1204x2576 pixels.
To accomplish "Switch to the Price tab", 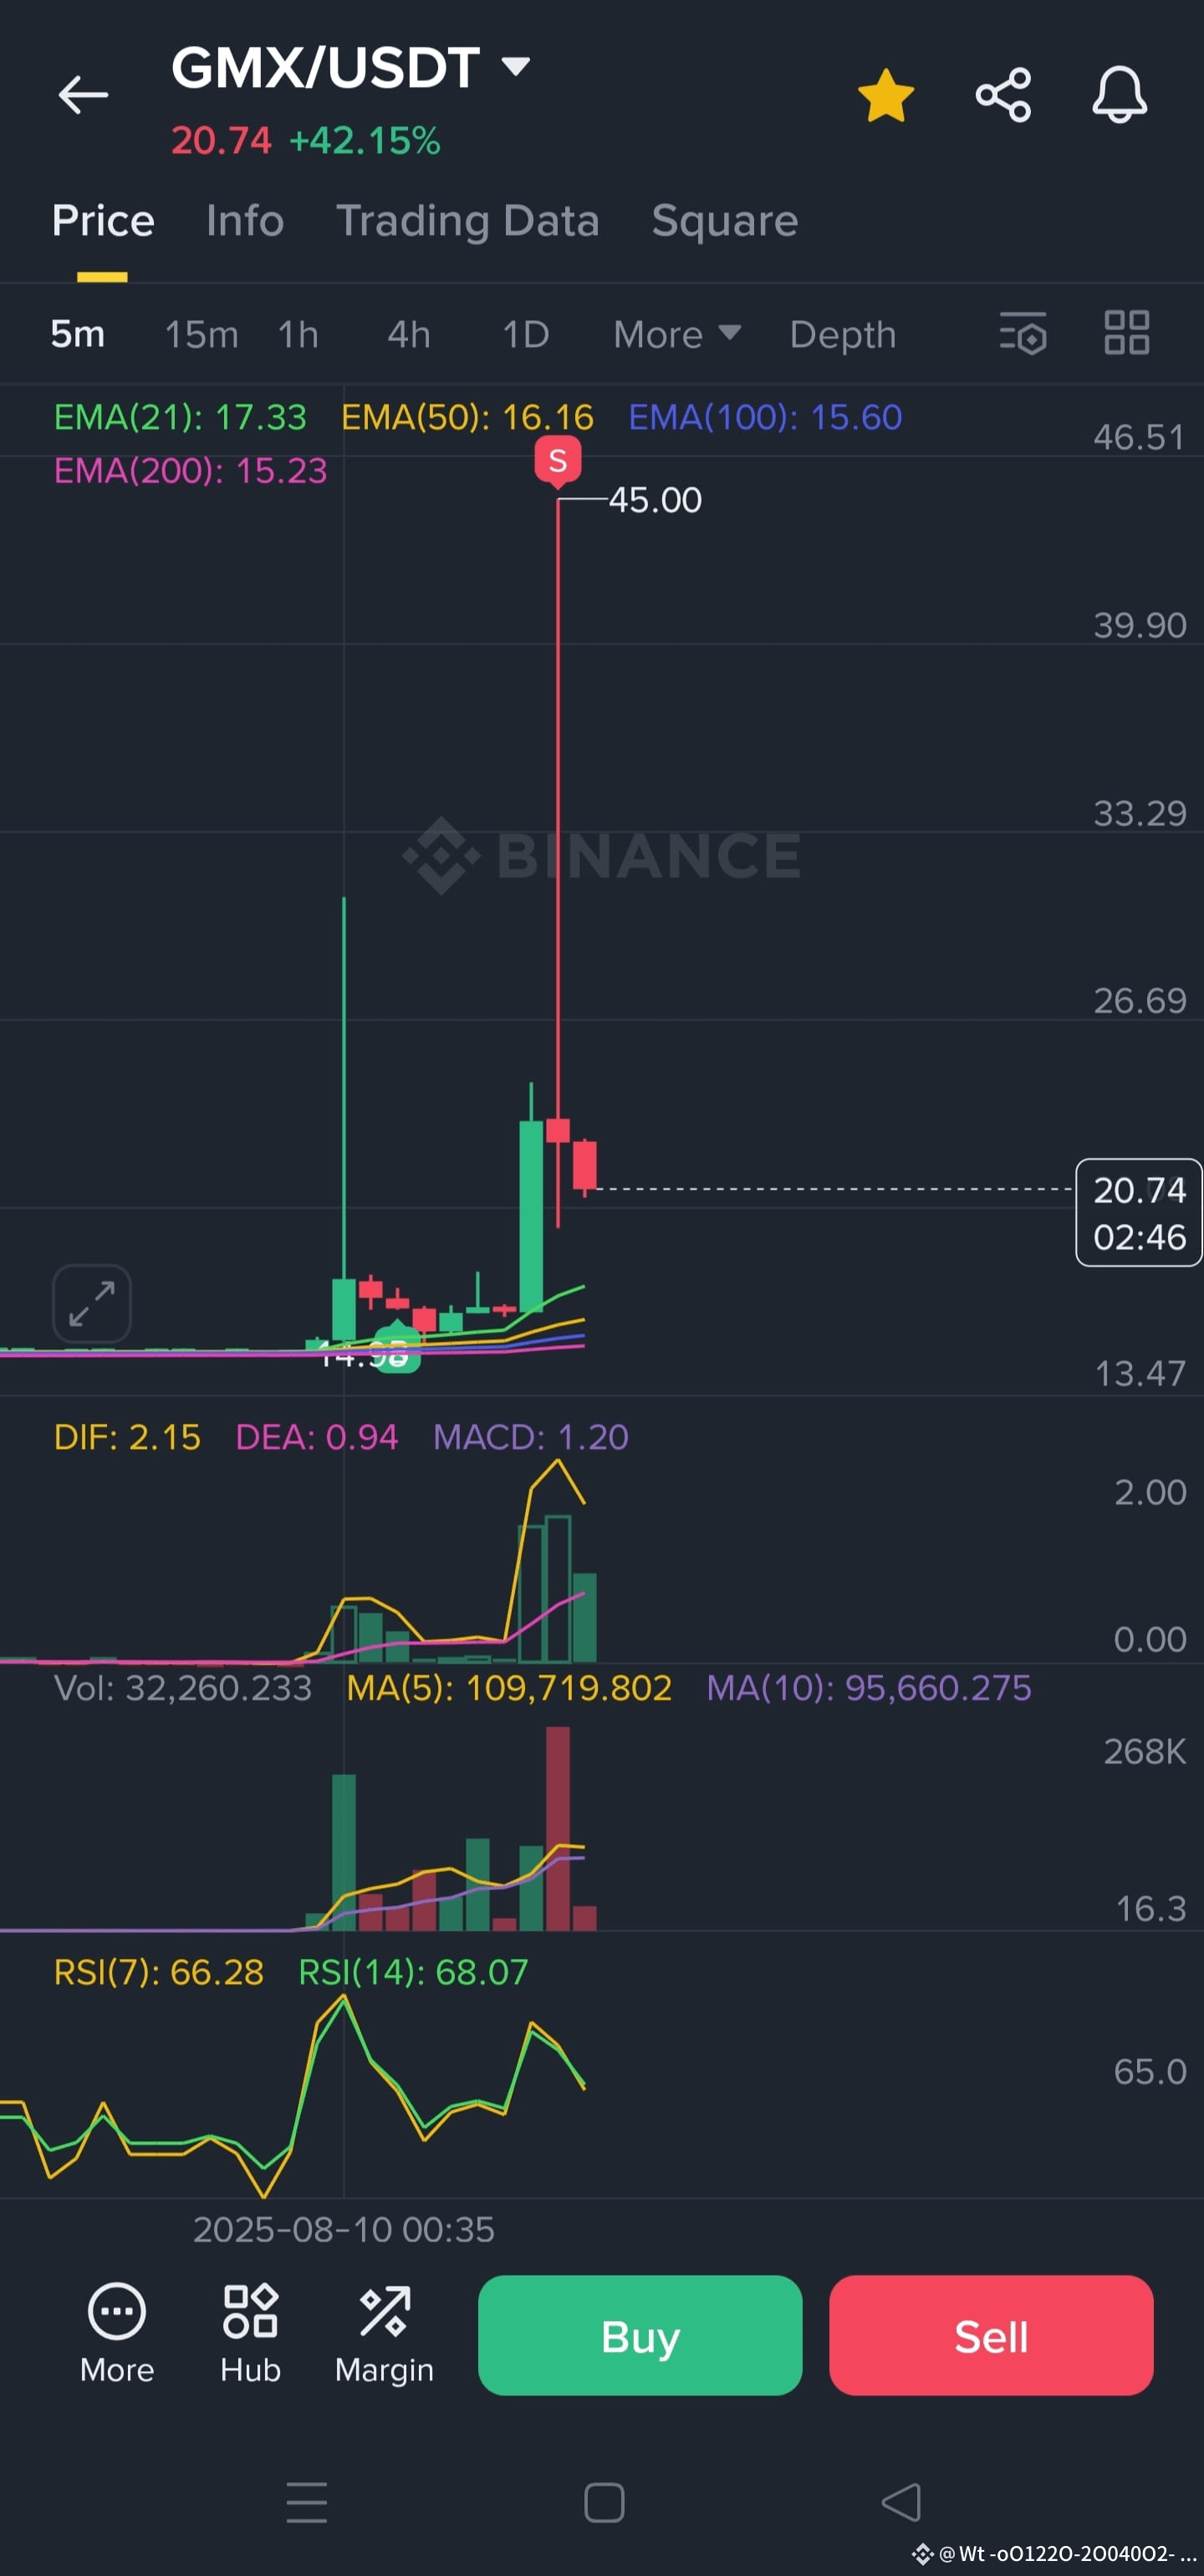I will coord(103,221).
